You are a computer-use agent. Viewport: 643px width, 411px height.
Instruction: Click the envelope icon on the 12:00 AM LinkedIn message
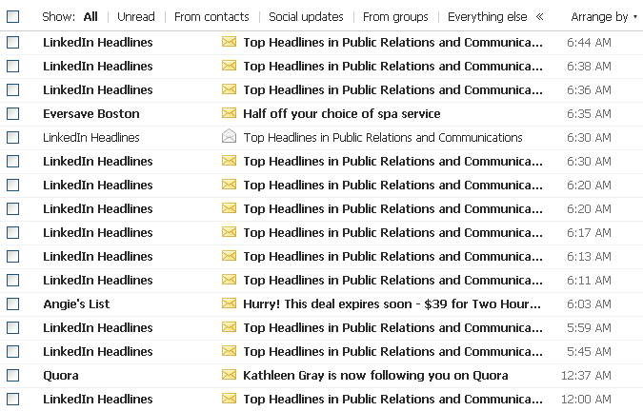point(229,399)
